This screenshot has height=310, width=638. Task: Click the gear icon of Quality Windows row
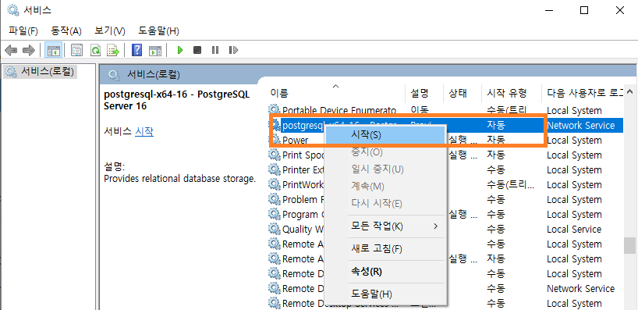click(275, 229)
